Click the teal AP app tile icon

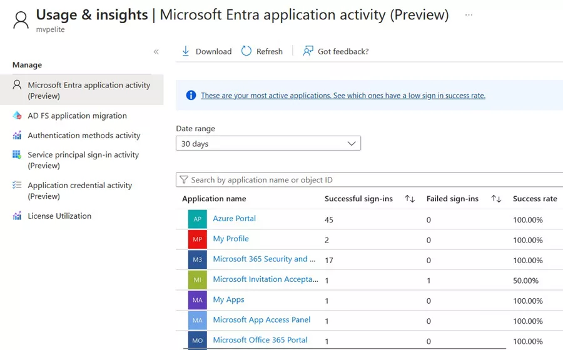(x=198, y=219)
